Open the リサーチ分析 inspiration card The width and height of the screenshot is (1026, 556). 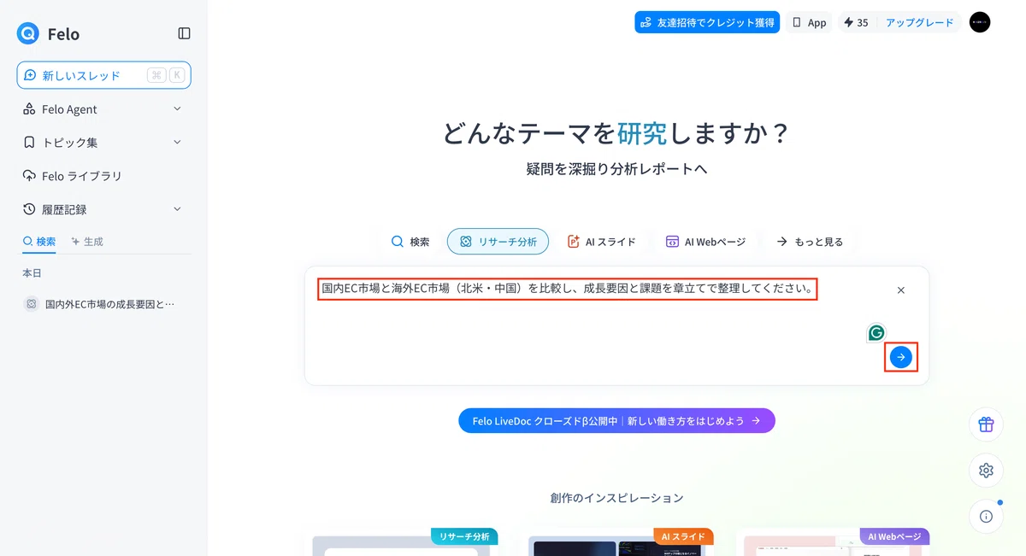click(x=401, y=542)
